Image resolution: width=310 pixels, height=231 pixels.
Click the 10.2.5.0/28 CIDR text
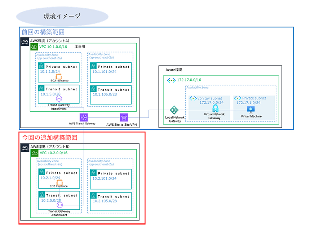pos(51,201)
